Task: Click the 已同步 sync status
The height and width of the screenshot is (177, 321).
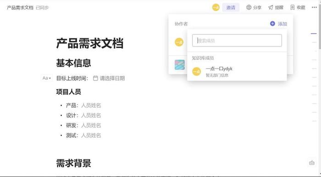Action: pyautogui.click(x=42, y=8)
